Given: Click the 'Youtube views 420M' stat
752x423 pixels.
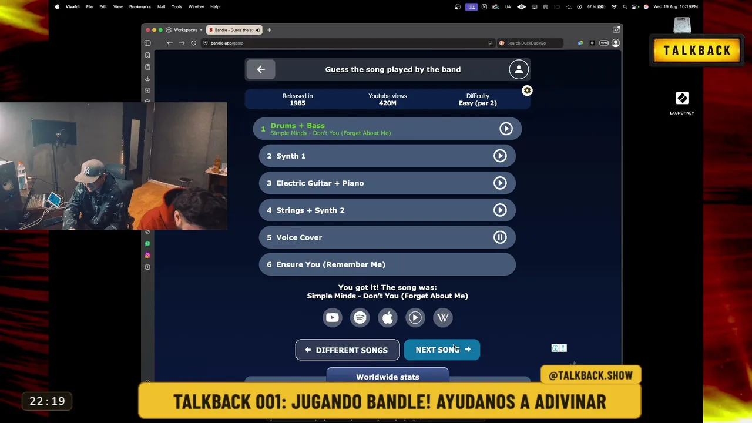Looking at the screenshot, I should [x=388, y=99].
